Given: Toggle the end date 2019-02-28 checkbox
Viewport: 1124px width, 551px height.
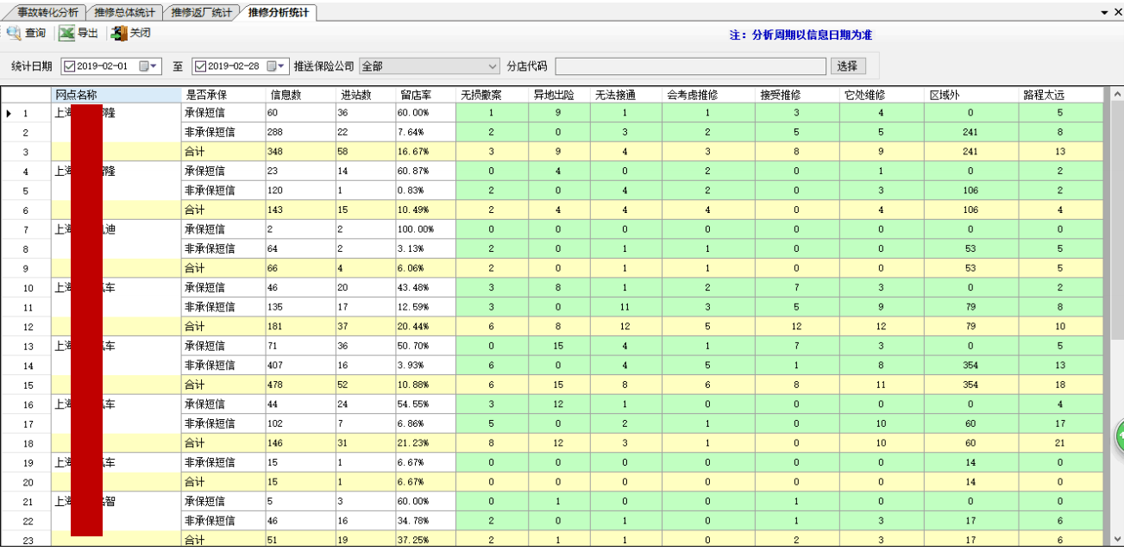Looking at the screenshot, I should click(x=200, y=66).
